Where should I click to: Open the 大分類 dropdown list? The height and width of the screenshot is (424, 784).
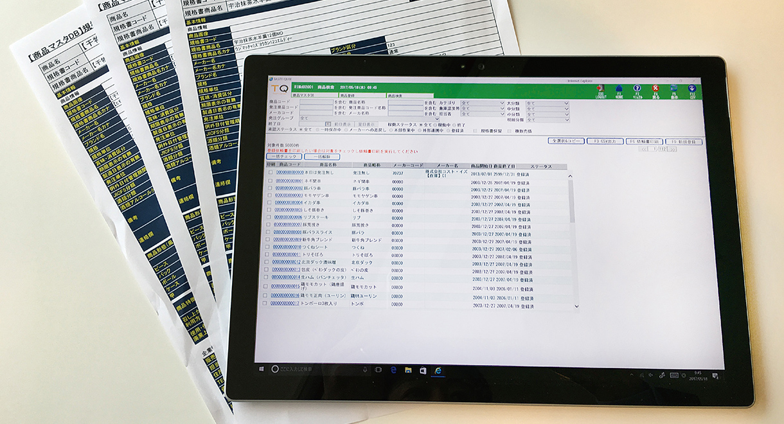click(x=547, y=102)
